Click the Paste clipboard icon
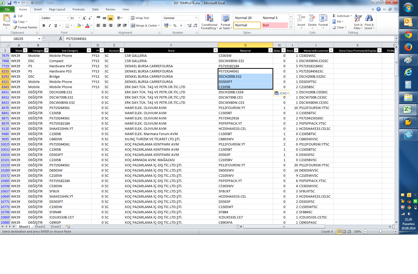Viewport: 418px width, 274px height. 6,18
